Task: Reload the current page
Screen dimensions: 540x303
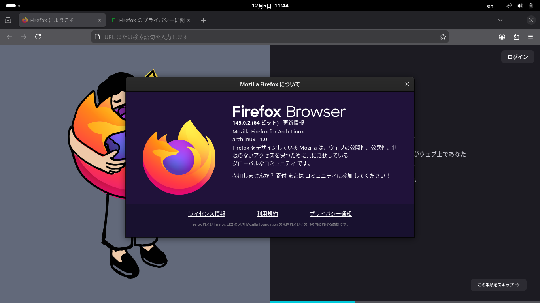Action: tap(38, 37)
